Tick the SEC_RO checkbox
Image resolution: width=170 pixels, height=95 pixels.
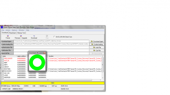click(x=3, y=73)
